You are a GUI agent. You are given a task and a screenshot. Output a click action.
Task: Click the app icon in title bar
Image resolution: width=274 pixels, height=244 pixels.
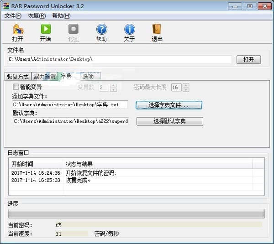click(6, 6)
